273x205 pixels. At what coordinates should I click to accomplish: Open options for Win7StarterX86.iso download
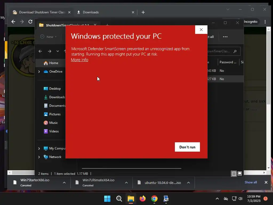(64, 183)
